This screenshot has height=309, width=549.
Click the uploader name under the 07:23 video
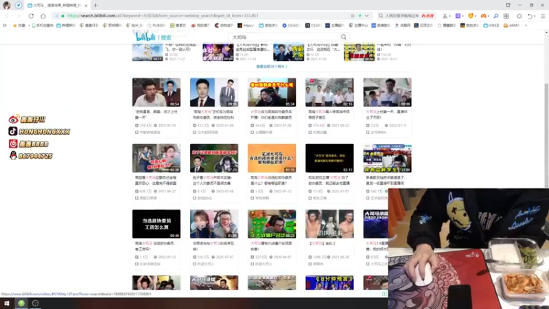coord(205,198)
